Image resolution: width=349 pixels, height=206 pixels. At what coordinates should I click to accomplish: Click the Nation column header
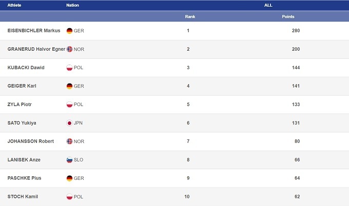72,5
